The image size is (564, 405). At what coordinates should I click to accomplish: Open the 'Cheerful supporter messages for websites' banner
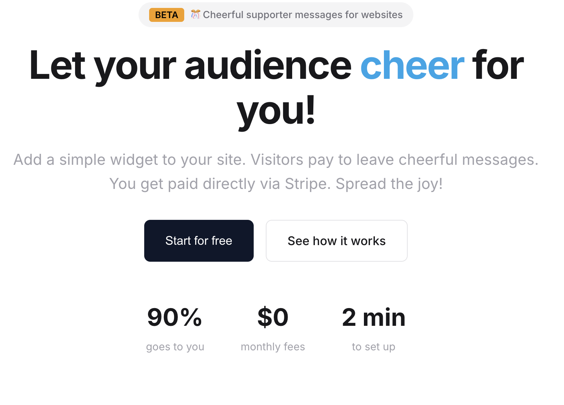[303, 15]
